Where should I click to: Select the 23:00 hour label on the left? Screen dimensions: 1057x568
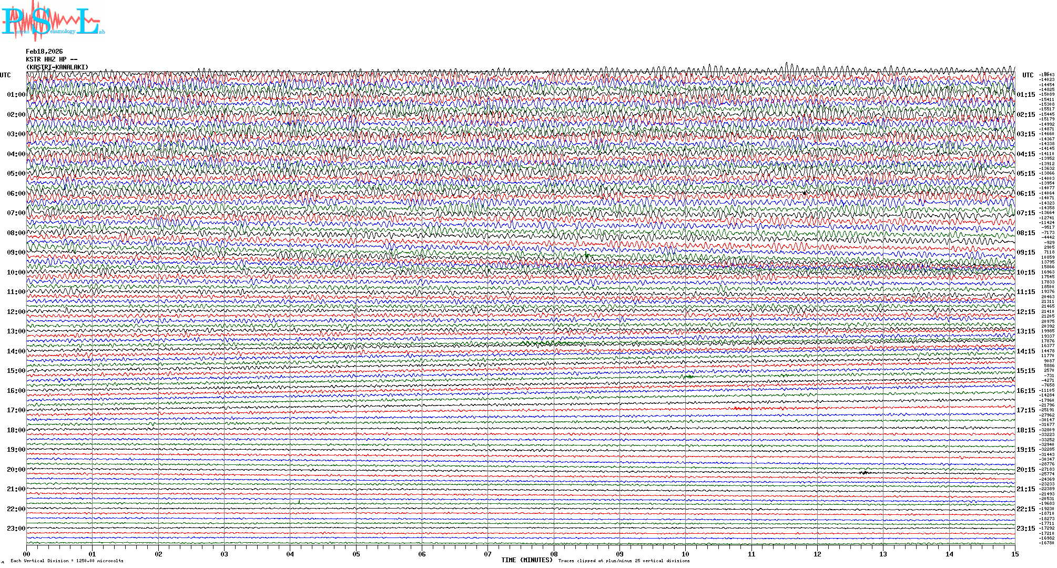[16, 529]
